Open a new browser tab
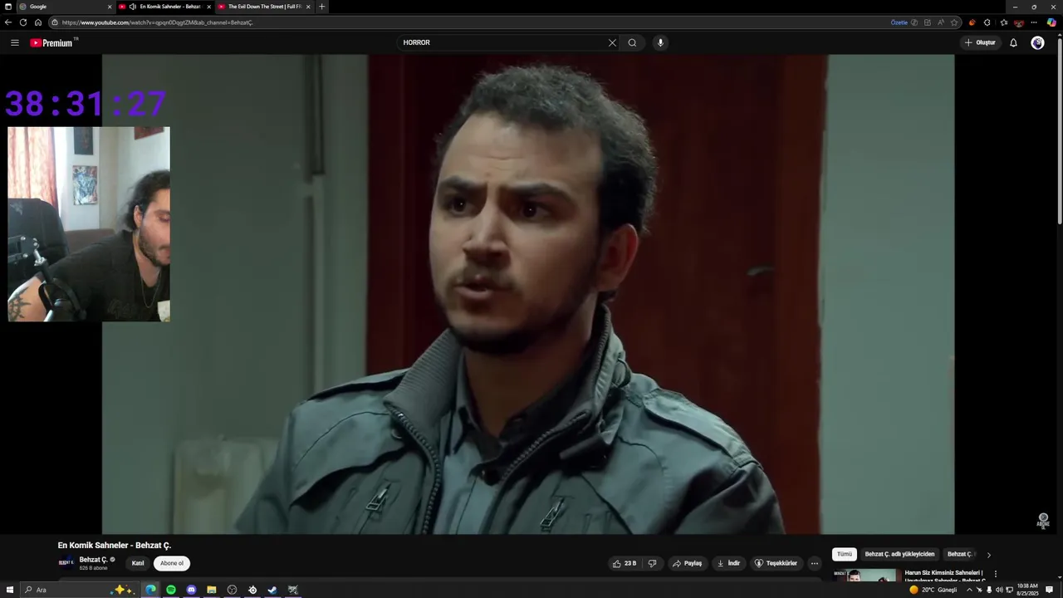Viewport: 1063px width, 598px height. (x=322, y=7)
